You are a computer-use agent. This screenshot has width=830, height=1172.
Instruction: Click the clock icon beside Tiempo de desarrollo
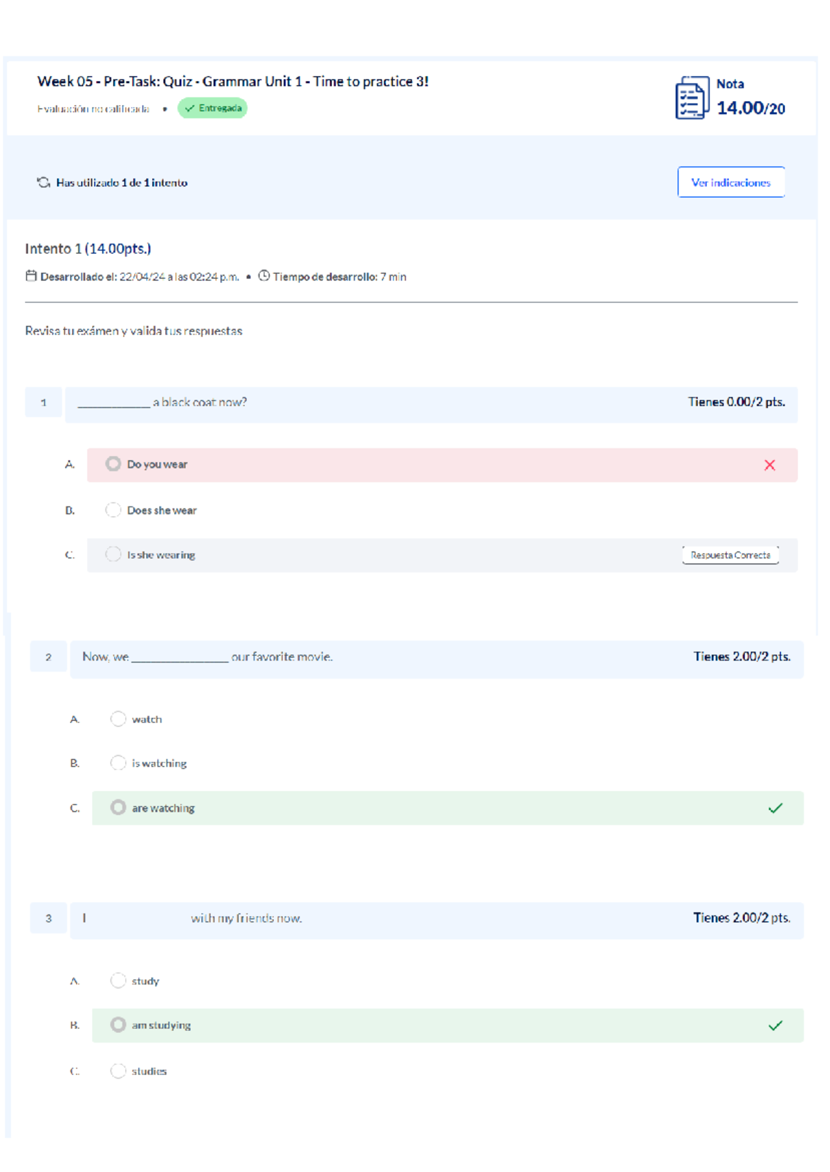[264, 276]
